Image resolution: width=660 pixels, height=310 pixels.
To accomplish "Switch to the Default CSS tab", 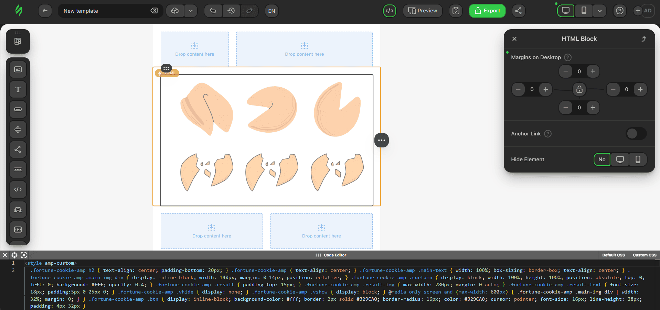I will pyautogui.click(x=613, y=255).
